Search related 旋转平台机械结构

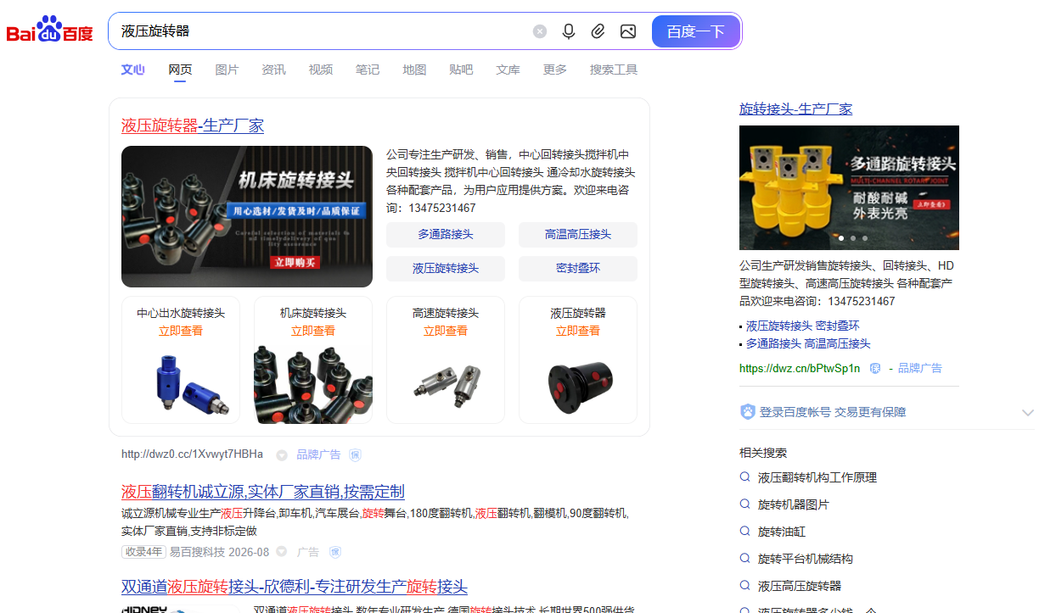[806, 559]
